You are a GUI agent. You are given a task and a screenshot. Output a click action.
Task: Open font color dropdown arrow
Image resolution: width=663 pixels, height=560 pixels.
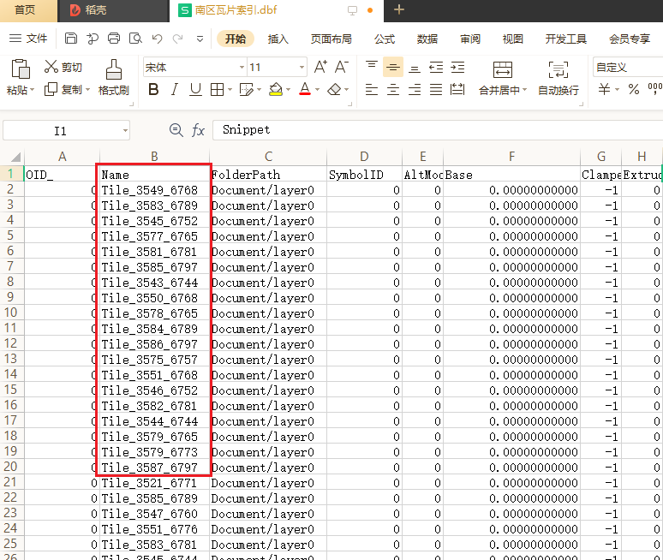[x=317, y=90]
